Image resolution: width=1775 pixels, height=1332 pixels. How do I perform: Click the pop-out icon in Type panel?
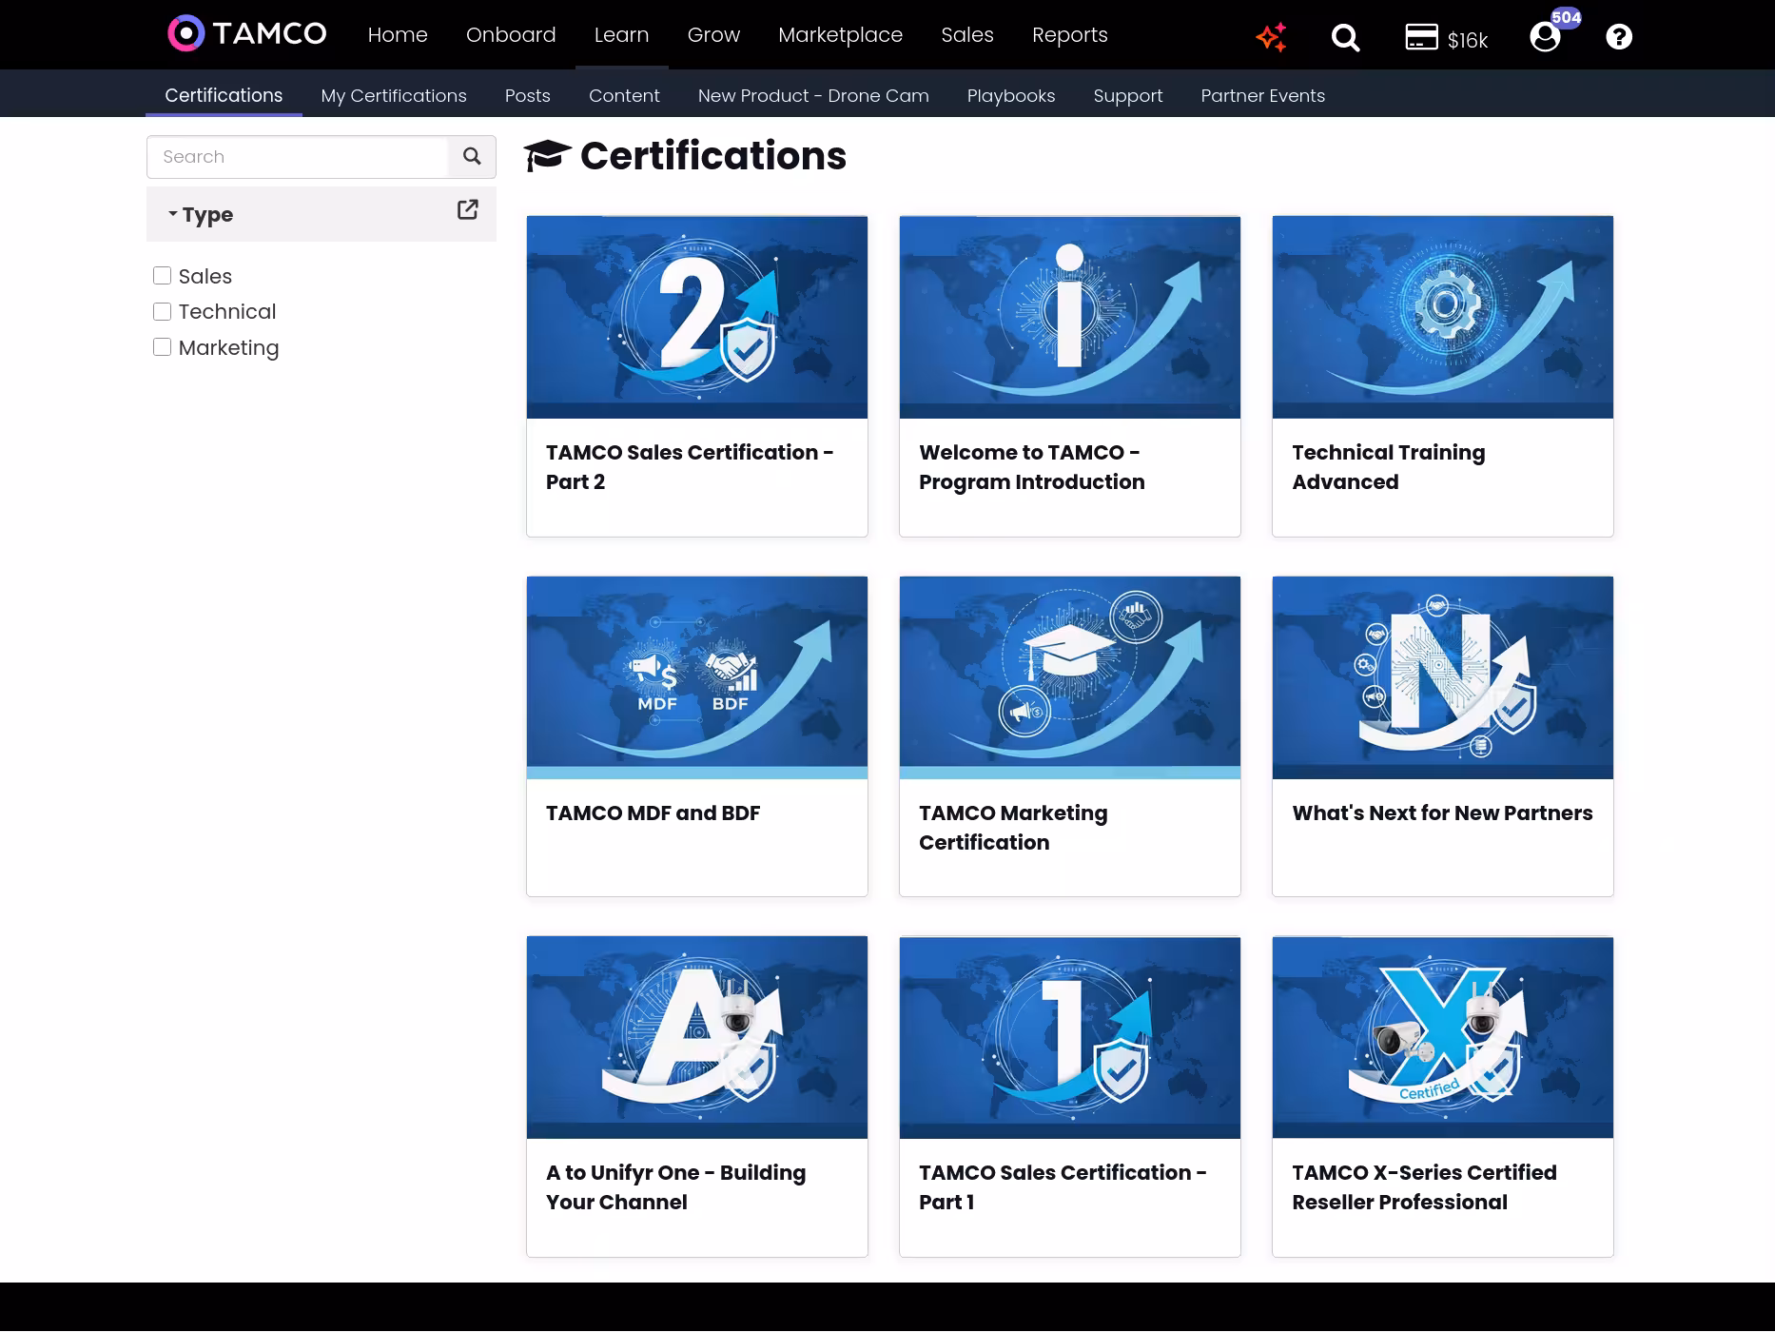pos(467,210)
